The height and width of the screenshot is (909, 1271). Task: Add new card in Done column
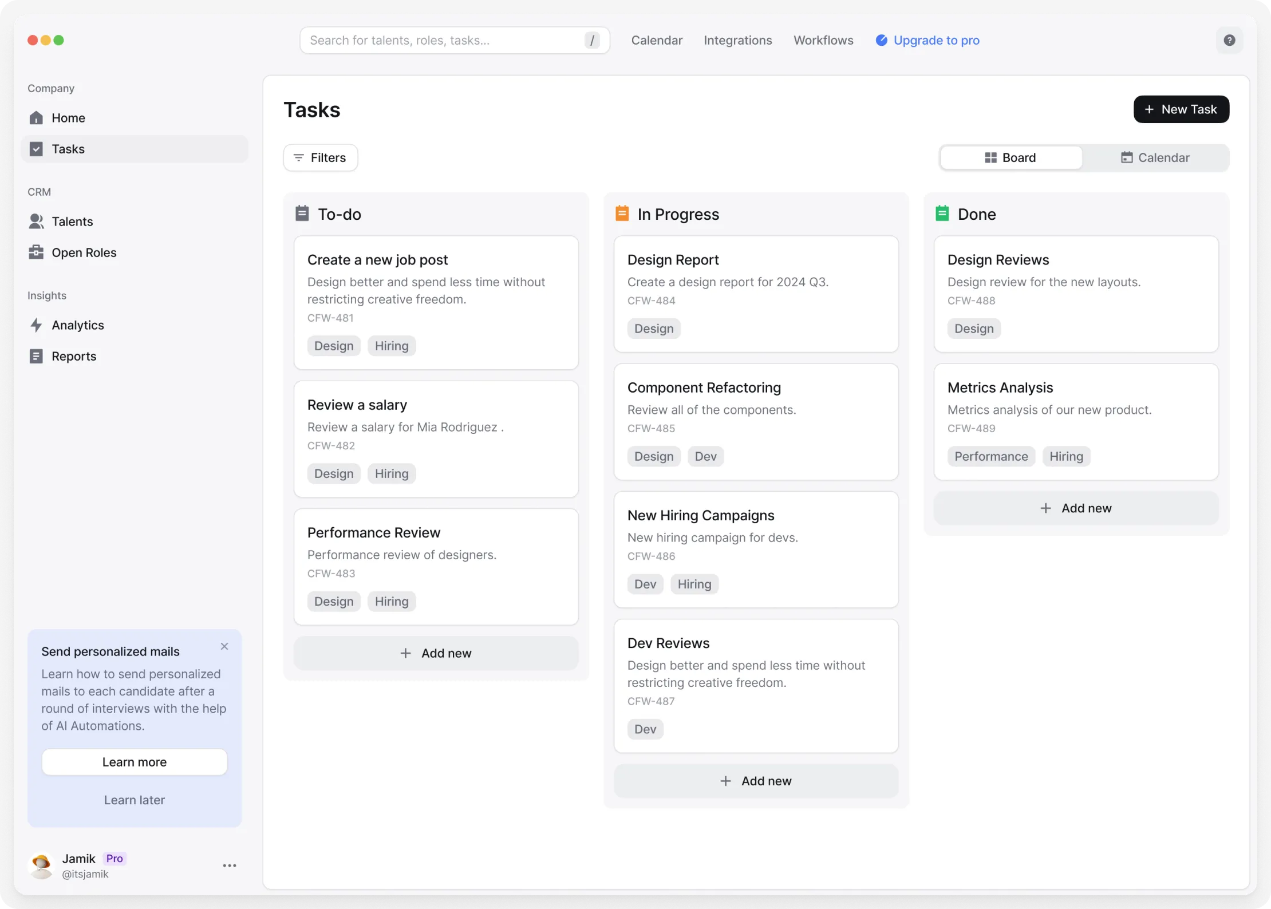coord(1076,508)
